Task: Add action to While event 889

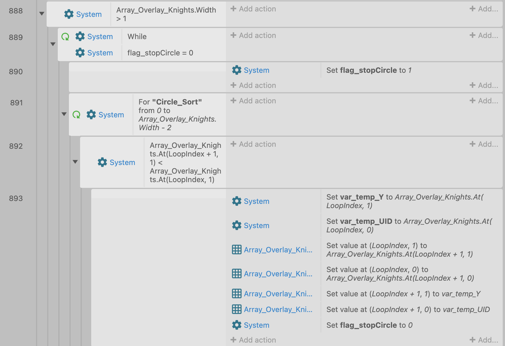Action: (x=253, y=35)
